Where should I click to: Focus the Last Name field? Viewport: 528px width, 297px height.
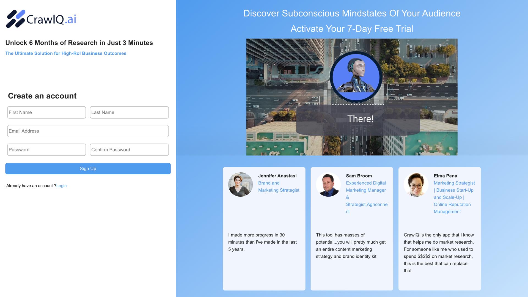[x=129, y=112]
